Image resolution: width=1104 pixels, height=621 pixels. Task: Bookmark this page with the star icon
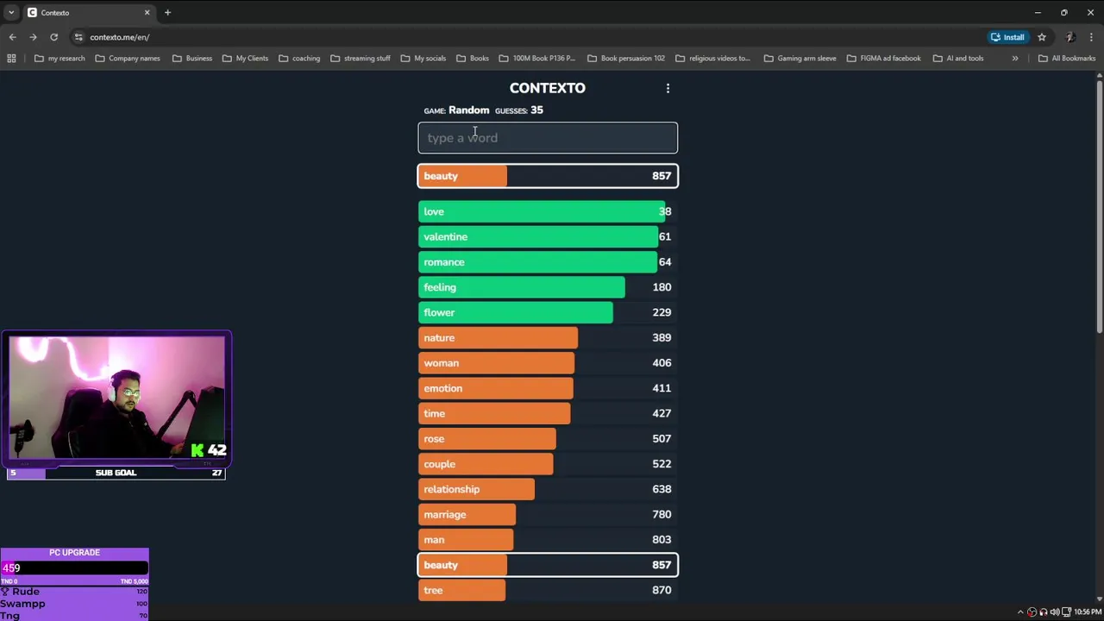click(1042, 37)
